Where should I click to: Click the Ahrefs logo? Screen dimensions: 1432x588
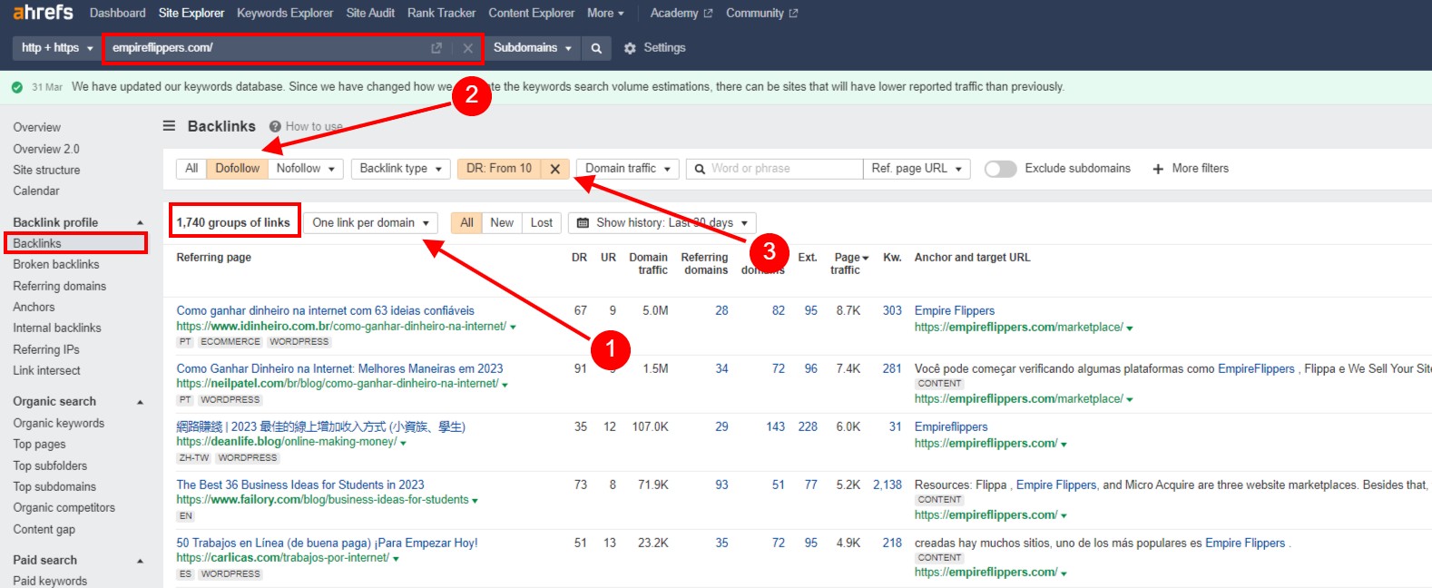(43, 13)
